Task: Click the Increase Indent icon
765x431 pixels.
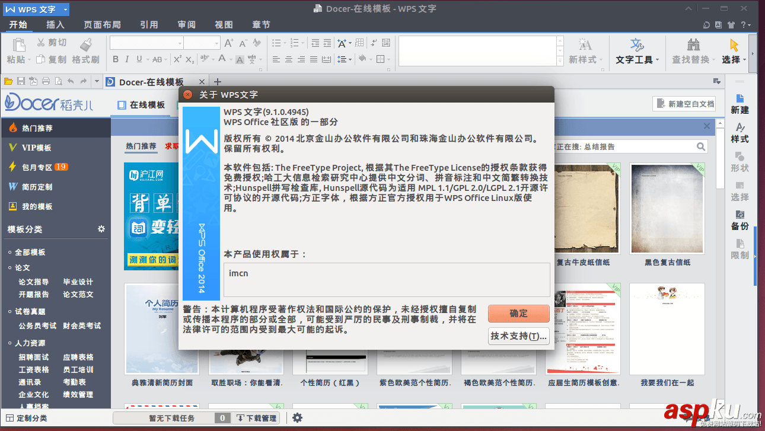Action: click(x=327, y=43)
